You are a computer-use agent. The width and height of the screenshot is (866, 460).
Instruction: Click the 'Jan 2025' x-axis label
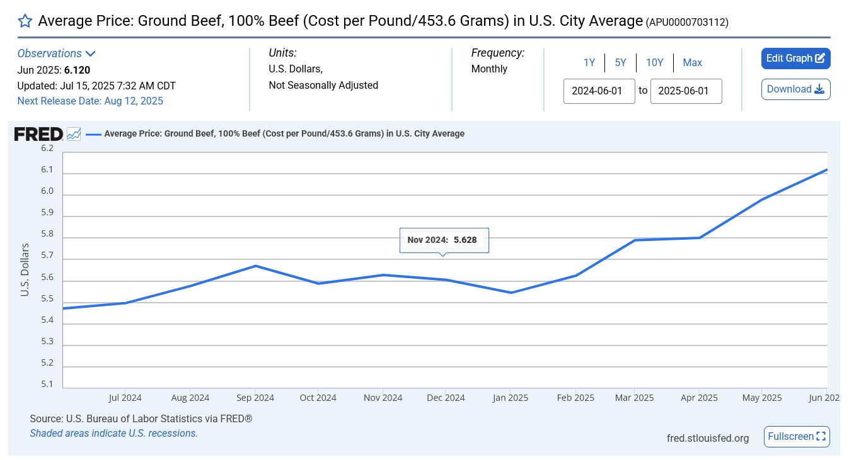[511, 398]
